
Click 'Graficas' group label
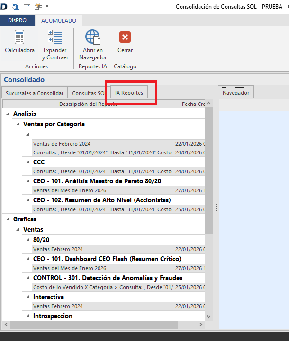tap(25, 219)
